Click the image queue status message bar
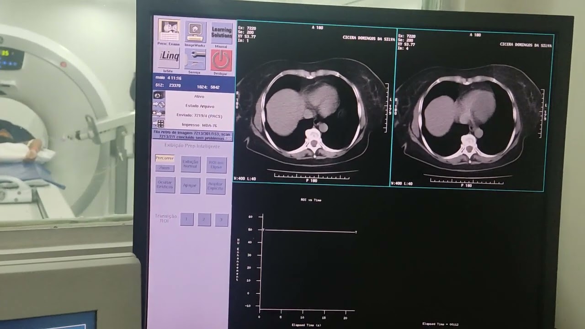Viewport: 585px width, 329px height. (192, 135)
